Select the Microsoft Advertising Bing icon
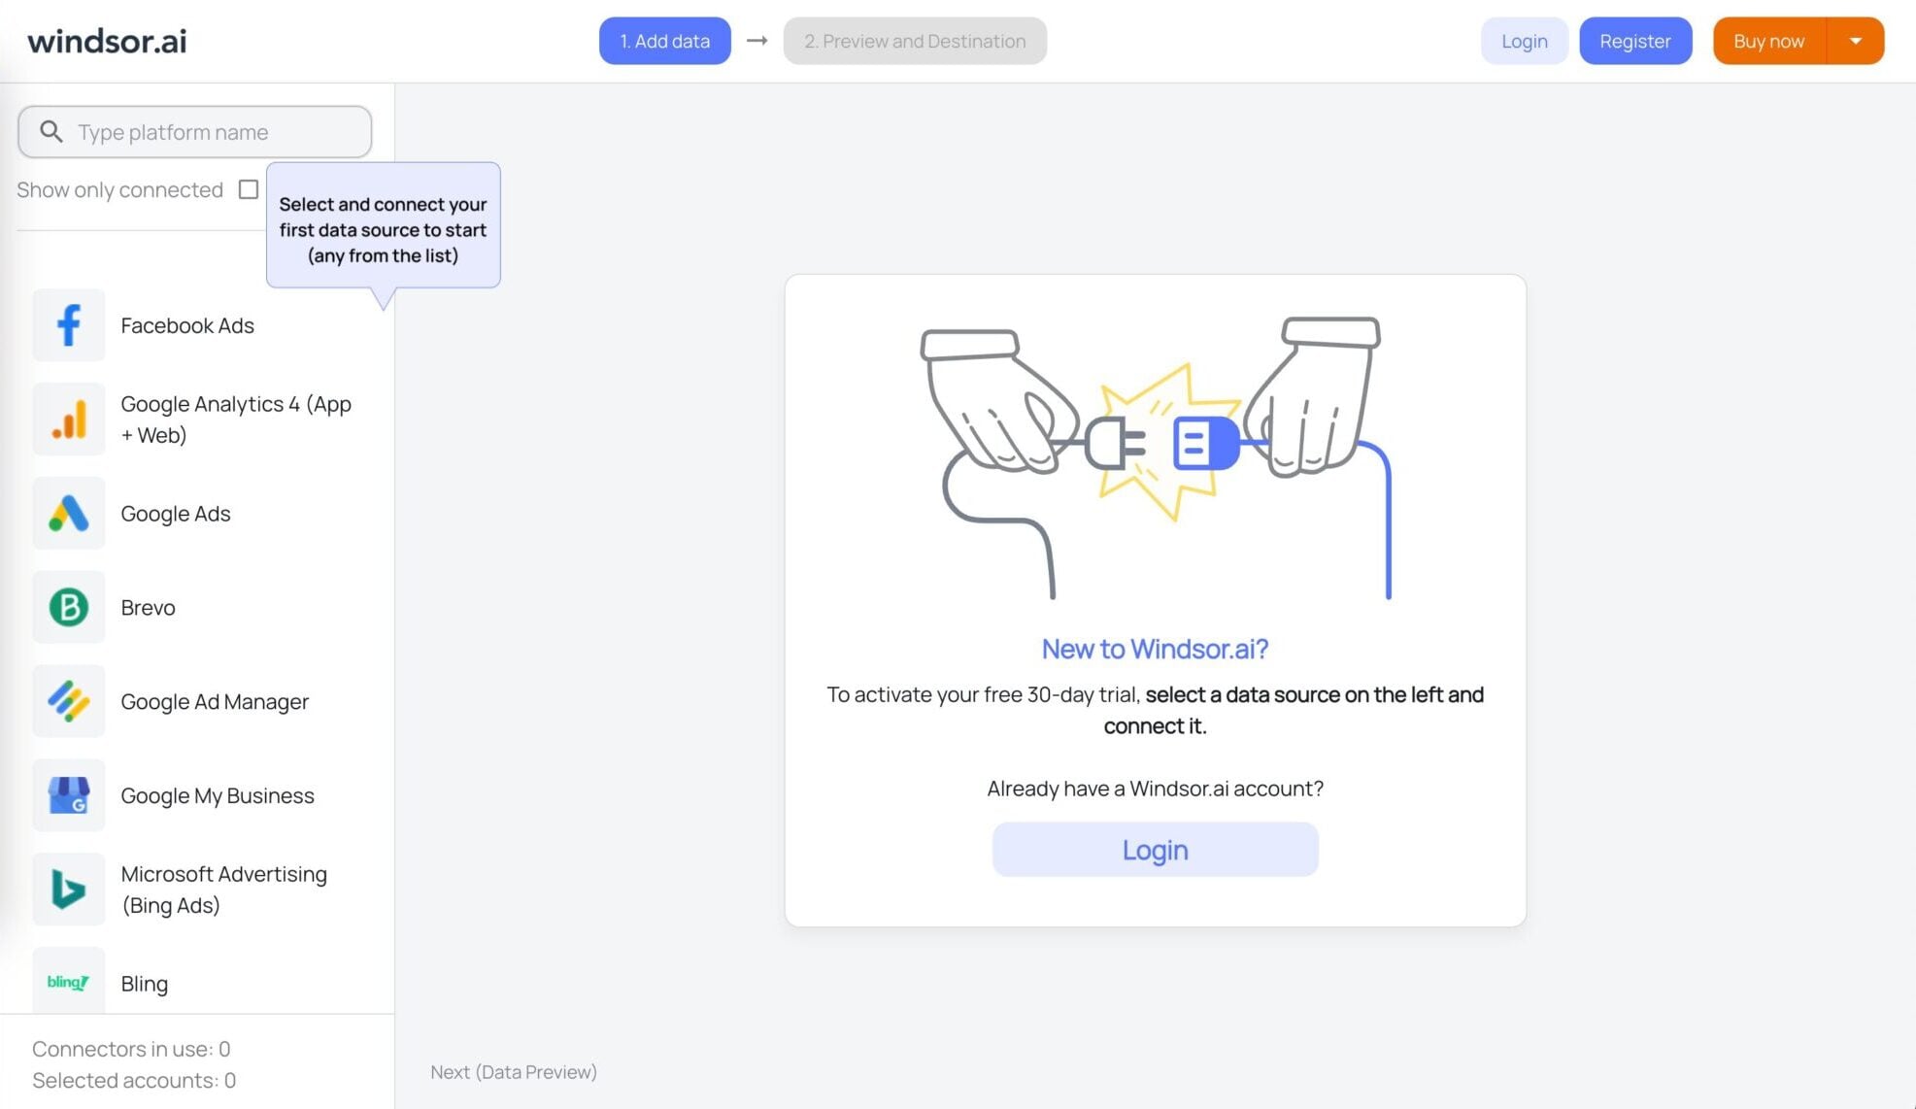 tap(69, 890)
